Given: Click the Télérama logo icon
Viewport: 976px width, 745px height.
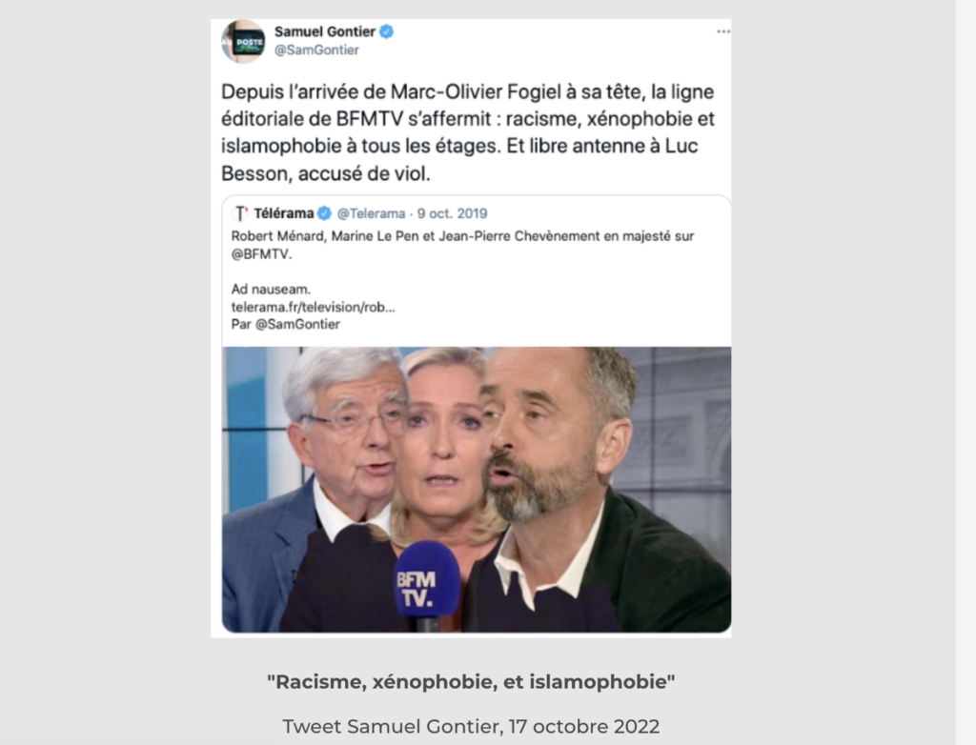Looking at the screenshot, I should pos(240,213).
